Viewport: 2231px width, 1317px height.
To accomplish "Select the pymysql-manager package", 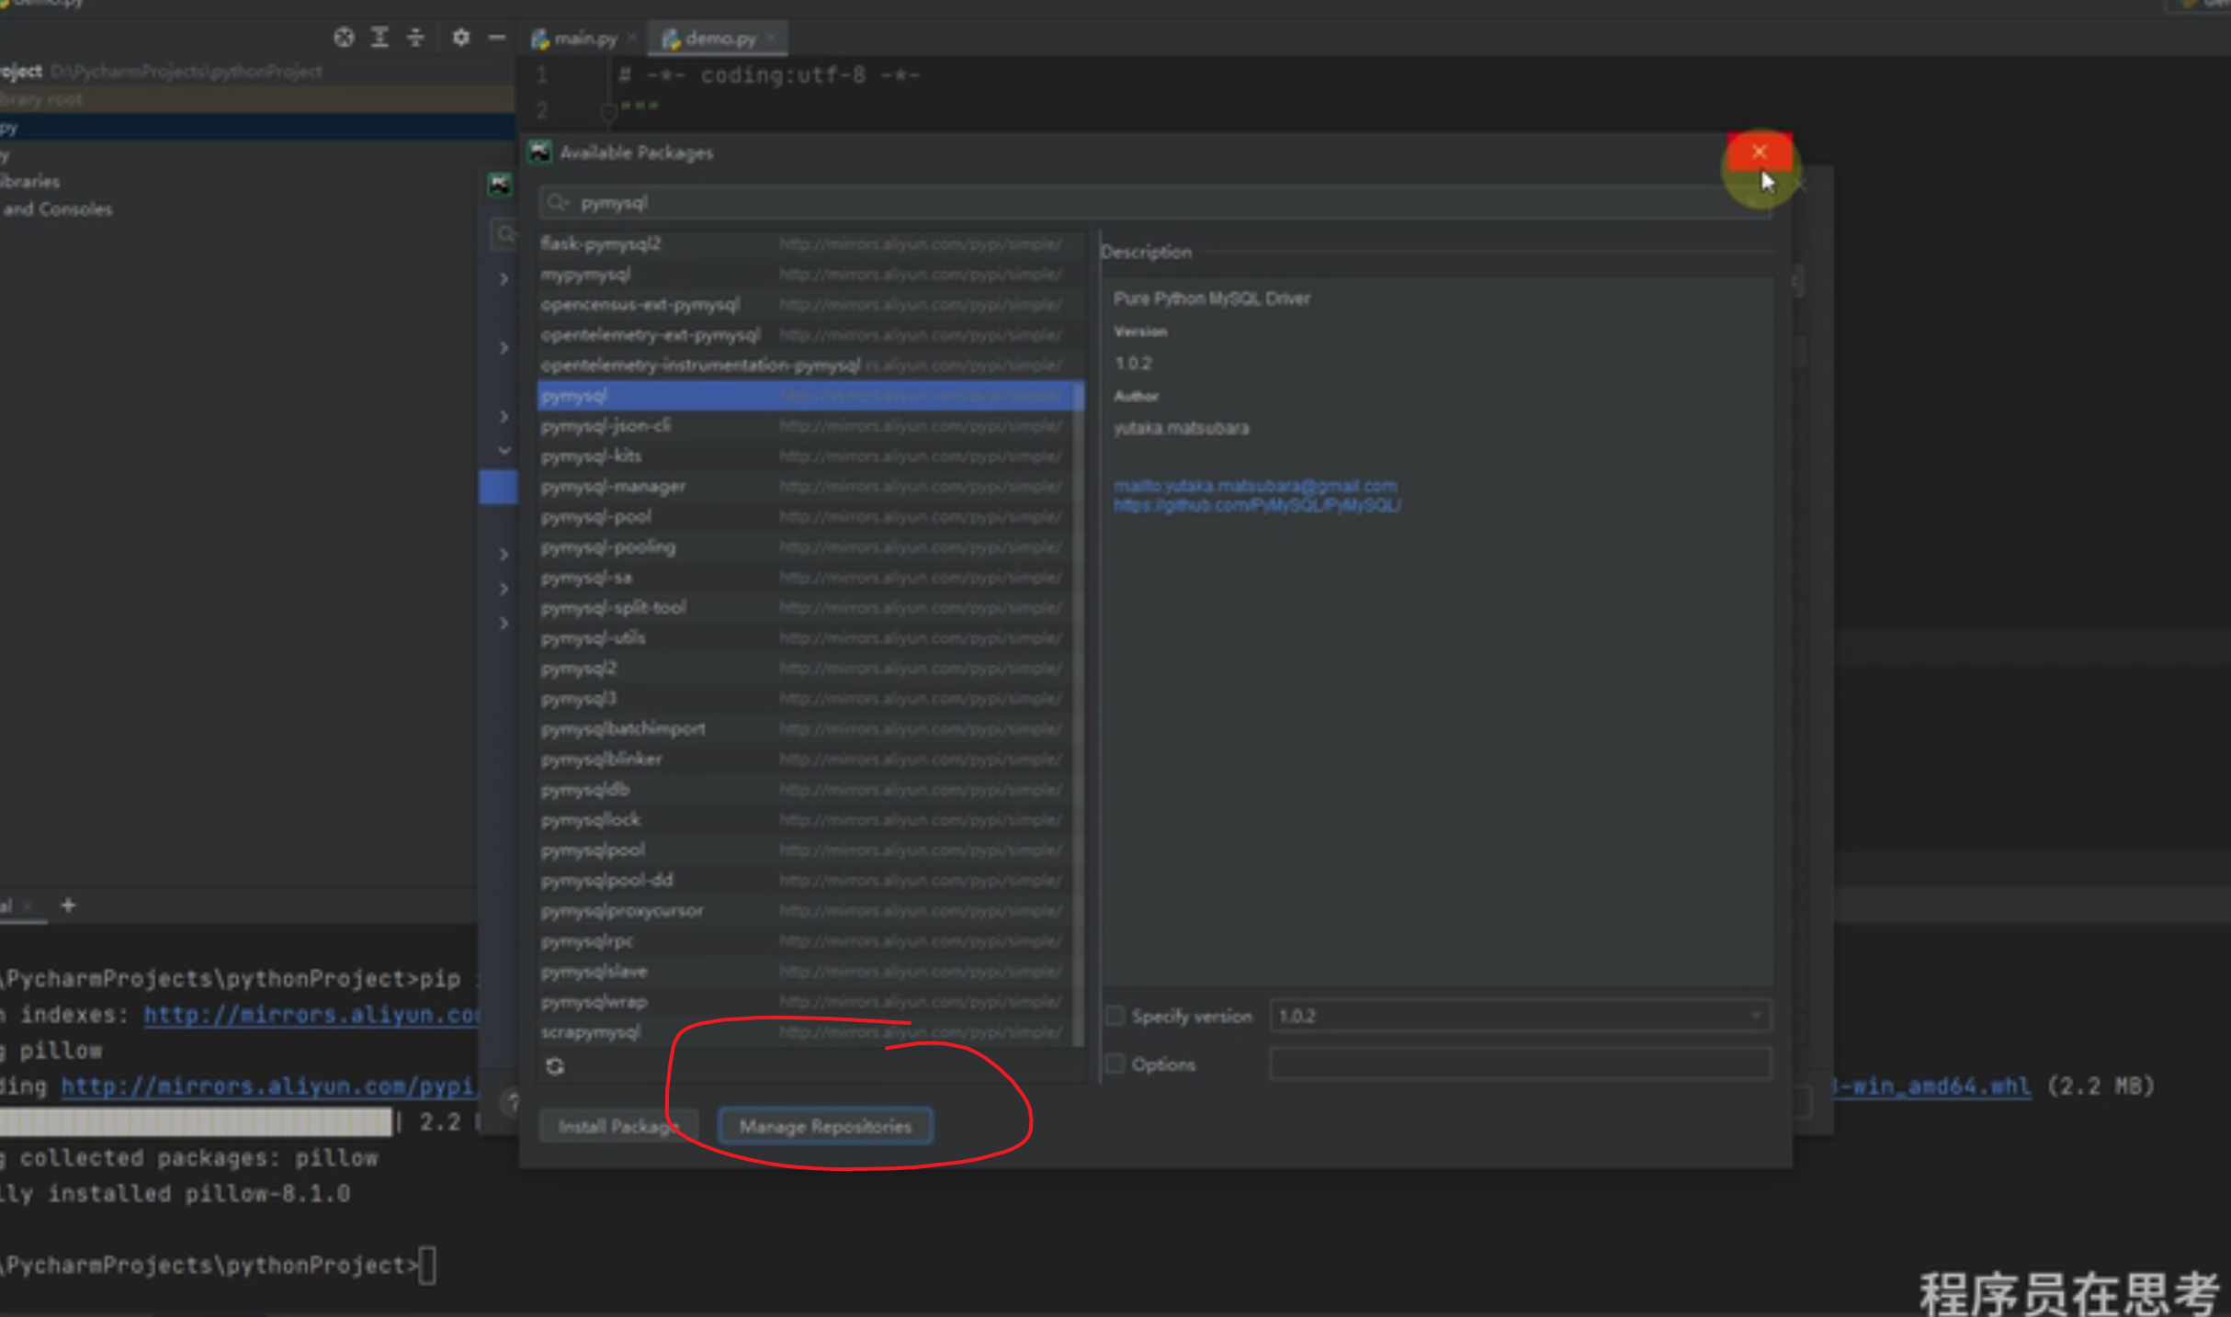I will click(805, 486).
